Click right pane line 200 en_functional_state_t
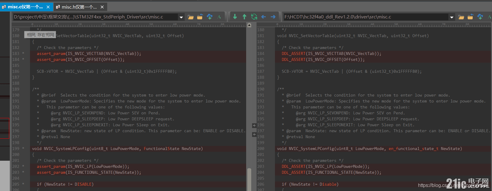The width and height of the screenshot is (492, 191). [414, 149]
